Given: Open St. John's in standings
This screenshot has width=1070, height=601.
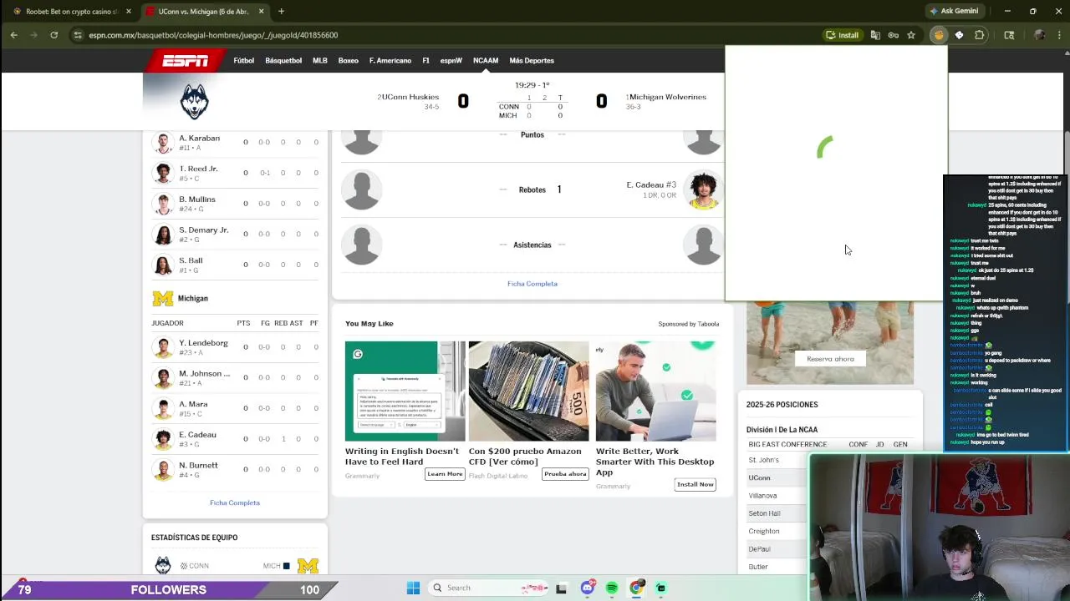Looking at the screenshot, I should click(764, 460).
